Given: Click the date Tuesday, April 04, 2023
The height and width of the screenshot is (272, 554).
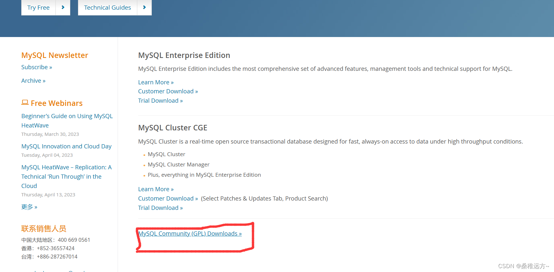Looking at the screenshot, I should point(47,155).
